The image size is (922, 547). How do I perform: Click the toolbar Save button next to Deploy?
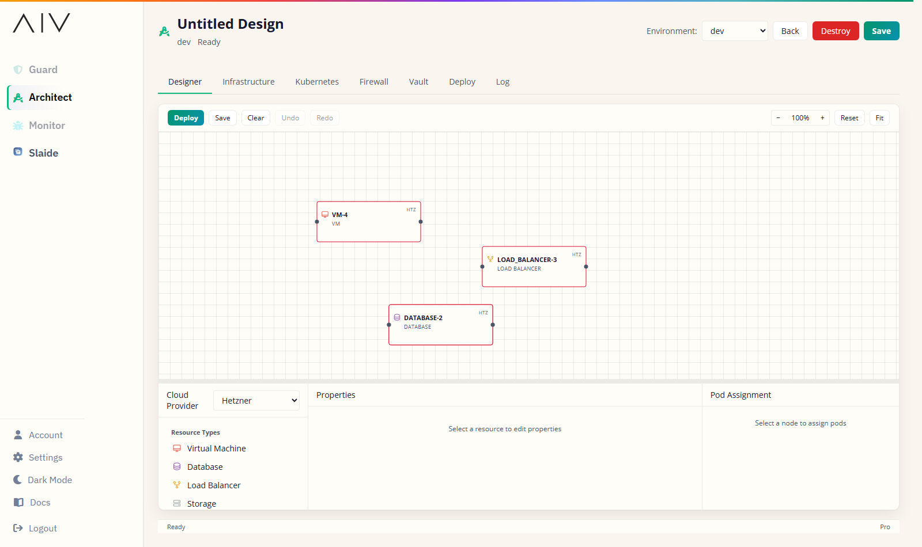click(x=222, y=118)
